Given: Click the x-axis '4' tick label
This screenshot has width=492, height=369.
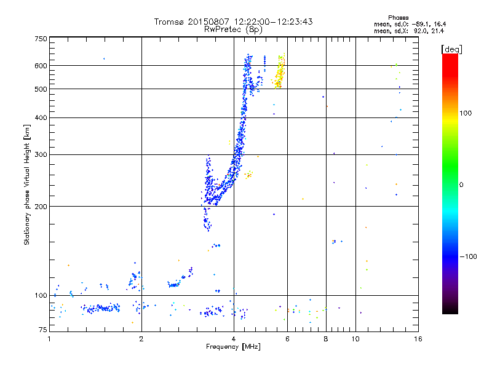Looking at the screenshot, I should [234, 339].
